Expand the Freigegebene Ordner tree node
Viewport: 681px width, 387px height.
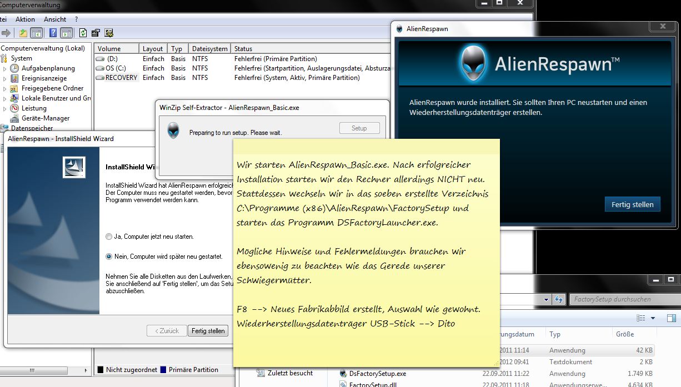click(5, 88)
